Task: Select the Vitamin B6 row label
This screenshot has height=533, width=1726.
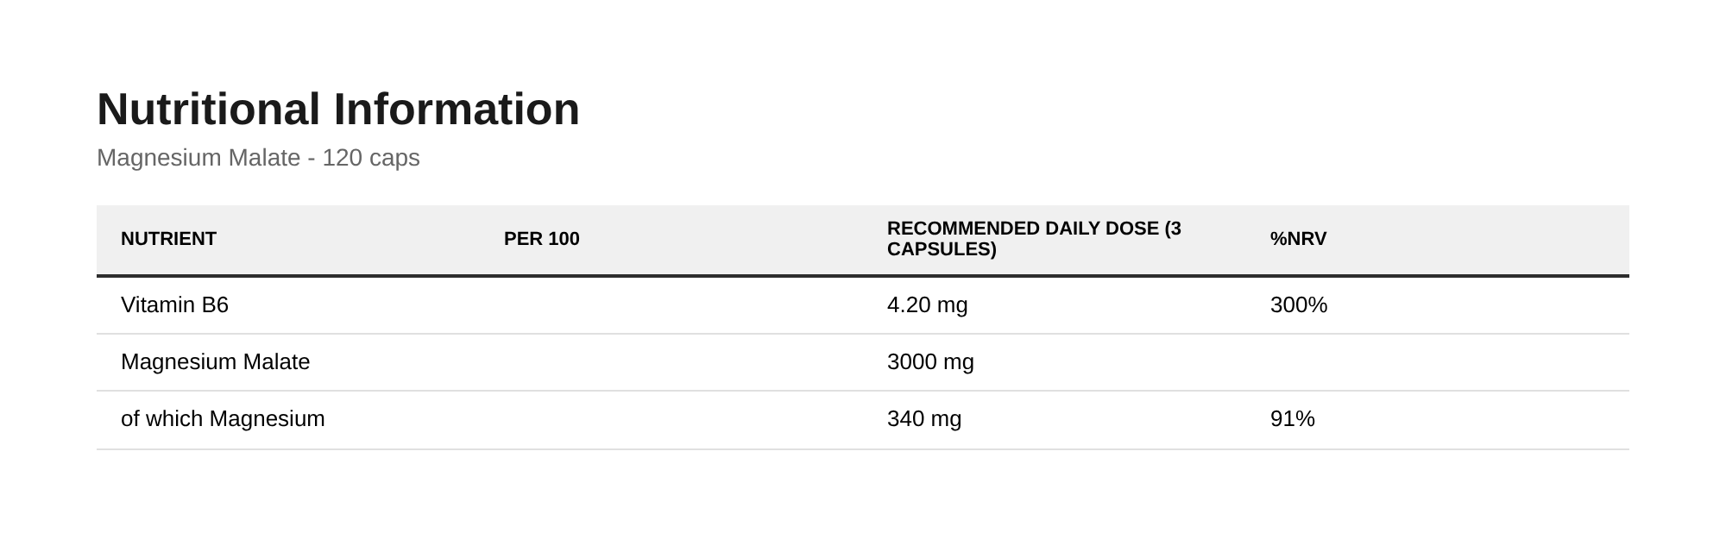Action: pos(174,304)
